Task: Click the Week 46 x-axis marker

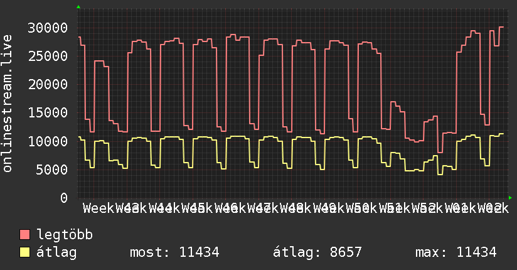Action: pyautogui.click(x=230, y=208)
